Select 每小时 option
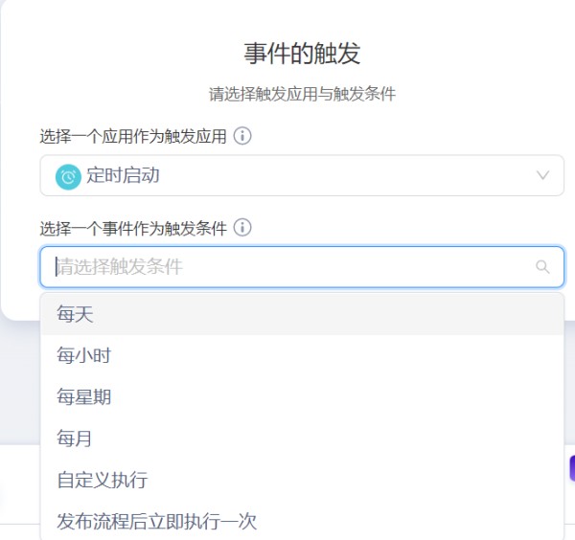 (x=302, y=355)
